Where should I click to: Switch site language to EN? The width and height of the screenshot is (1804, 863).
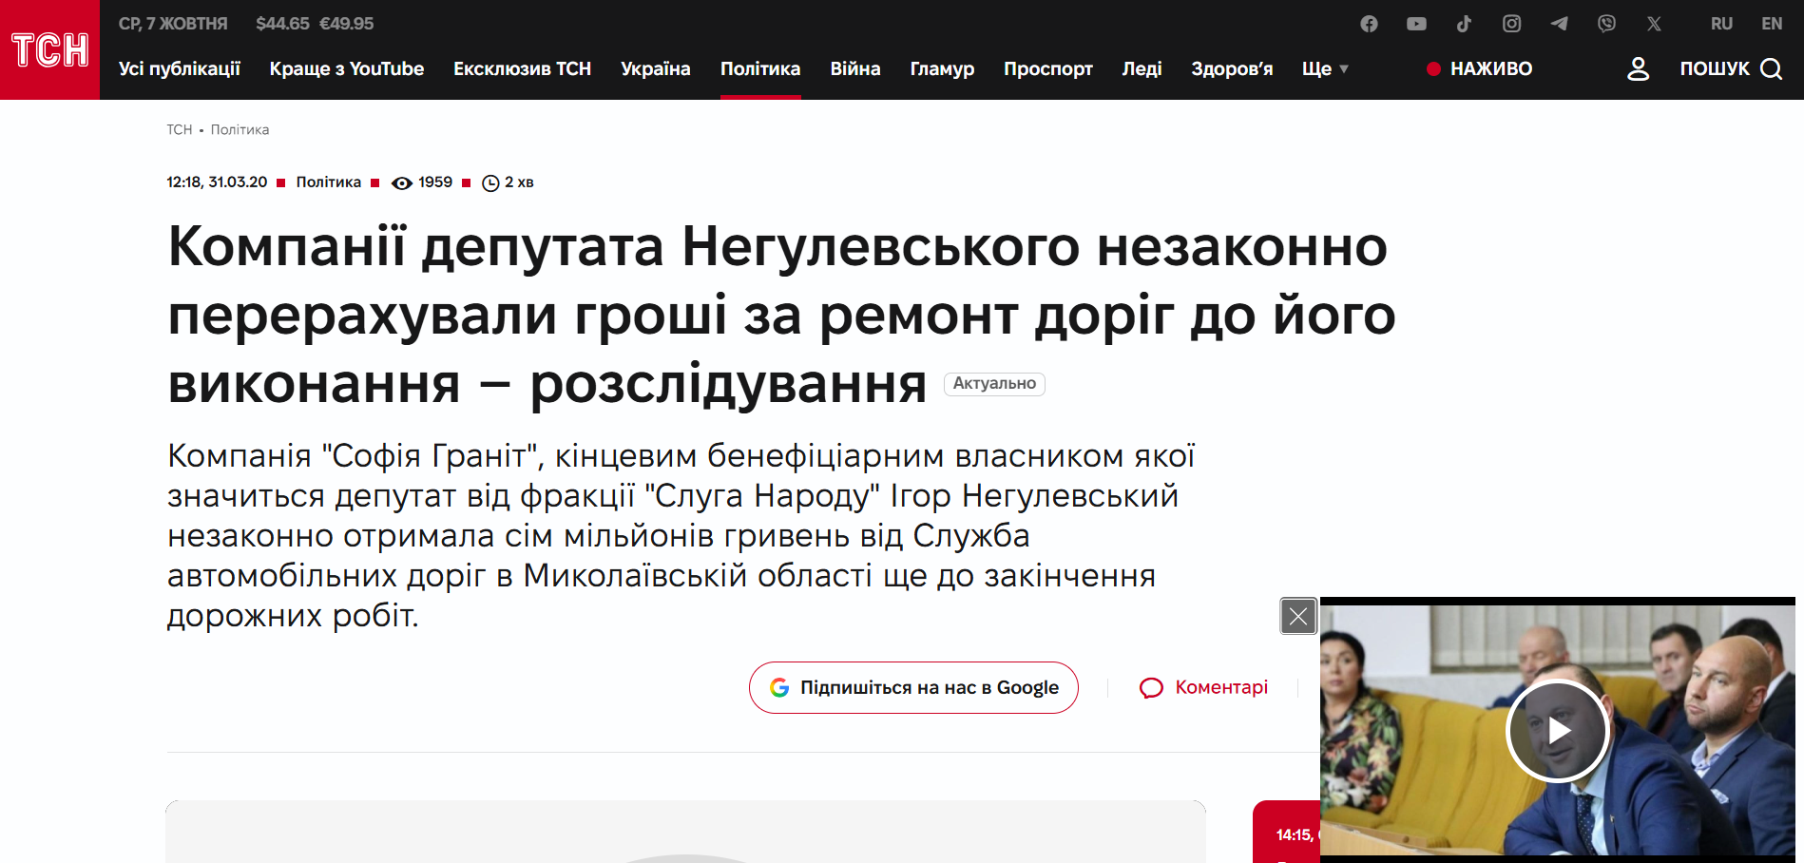point(1772,24)
